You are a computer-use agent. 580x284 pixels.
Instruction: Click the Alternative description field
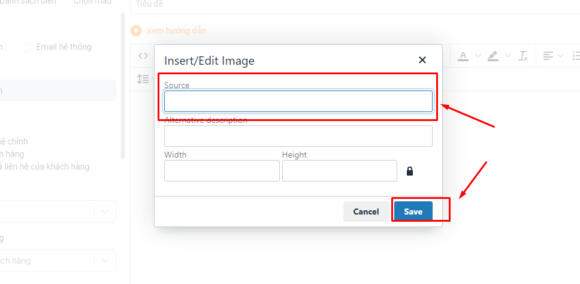click(x=298, y=136)
